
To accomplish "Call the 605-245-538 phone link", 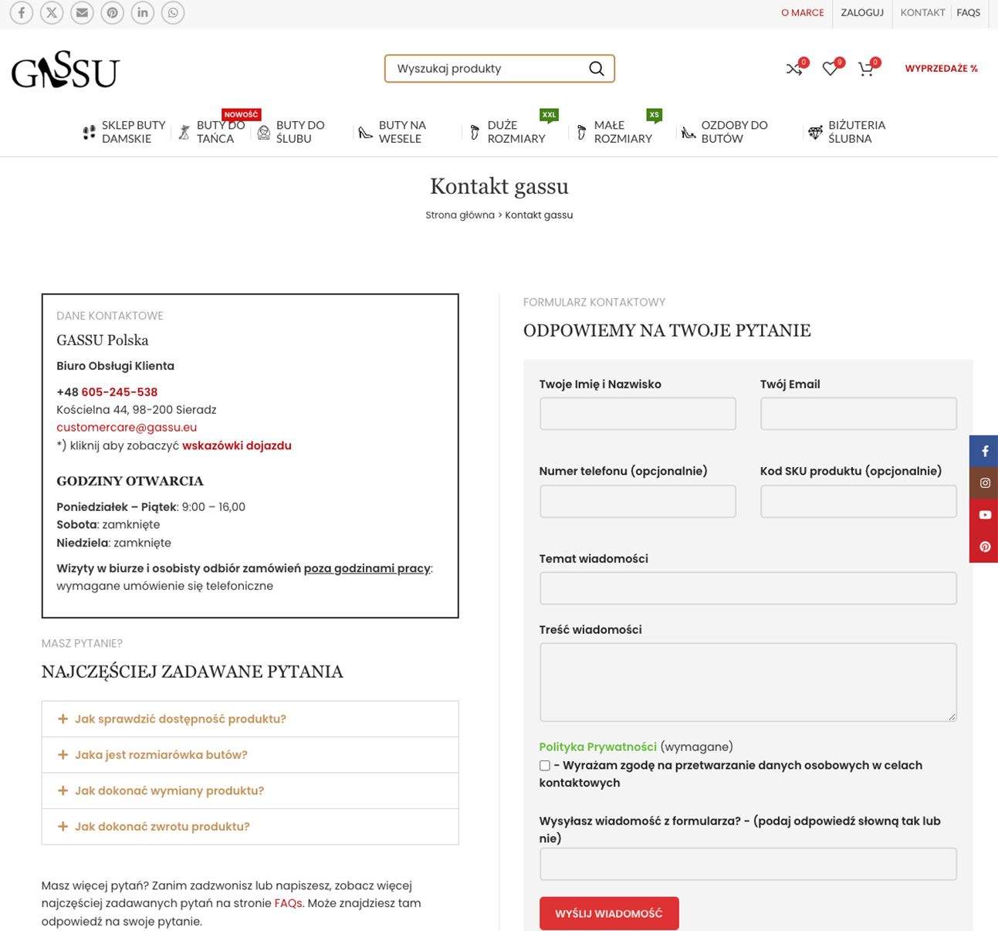I will tap(120, 392).
